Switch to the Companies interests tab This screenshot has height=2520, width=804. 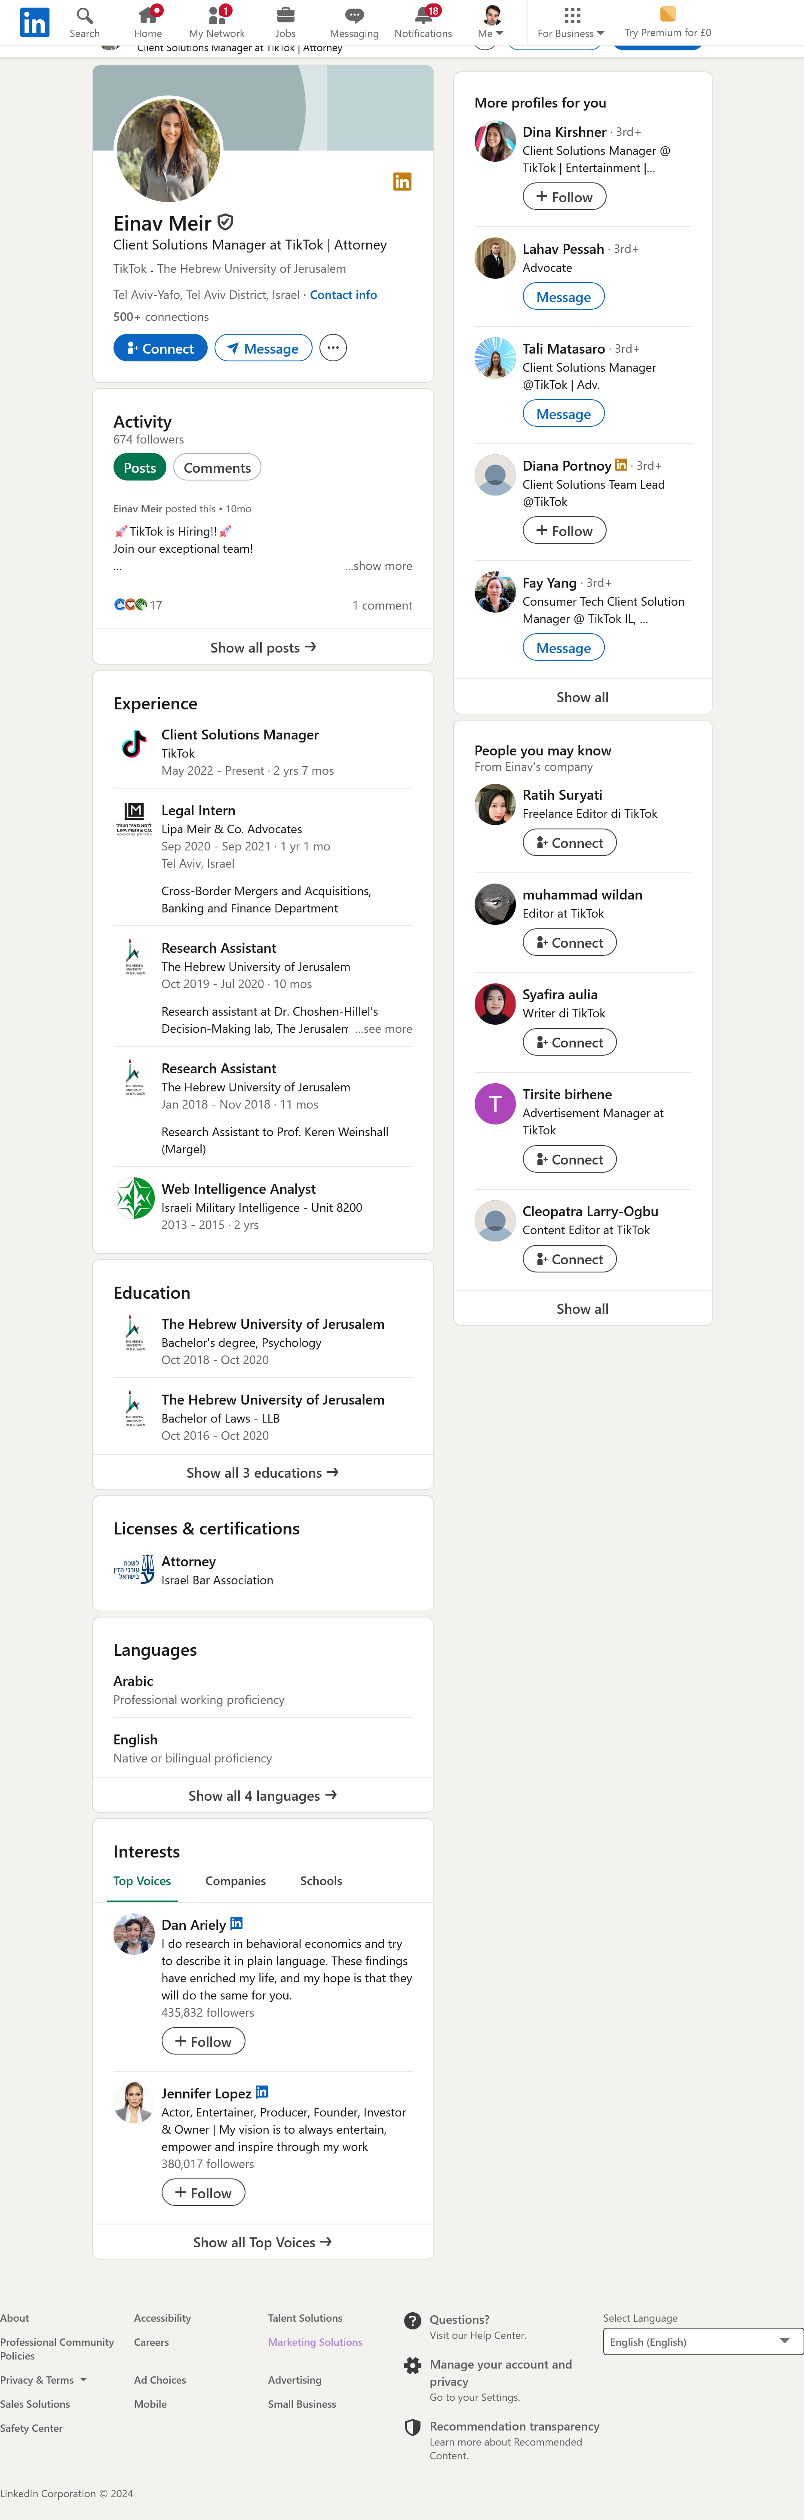pyautogui.click(x=236, y=1880)
